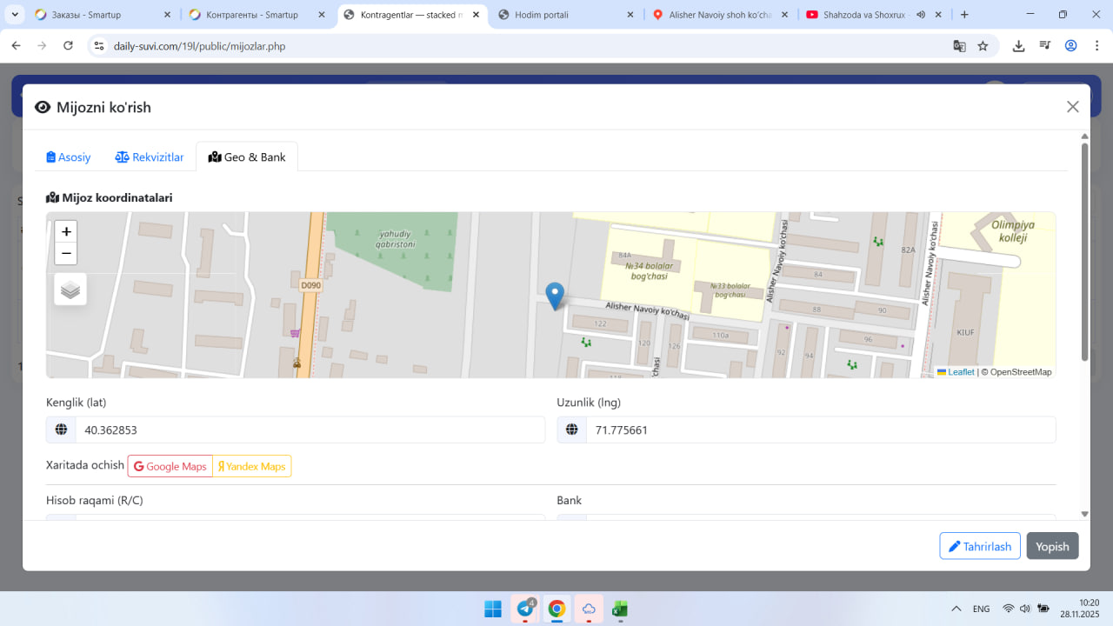Open location in Yandex Maps
Screen dimensions: 1113x626
tap(252, 466)
